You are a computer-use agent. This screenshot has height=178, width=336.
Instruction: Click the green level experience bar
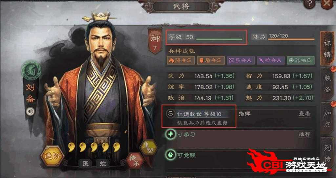(219, 39)
